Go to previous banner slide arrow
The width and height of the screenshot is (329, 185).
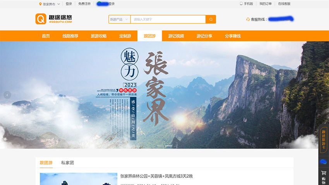click(x=7, y=95)
